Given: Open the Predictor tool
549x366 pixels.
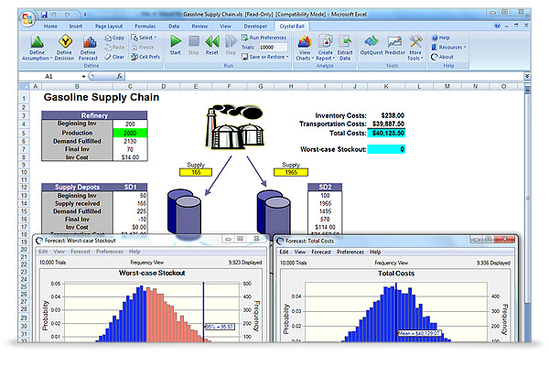Looking at the screenshot, I should tap(396, 43).
